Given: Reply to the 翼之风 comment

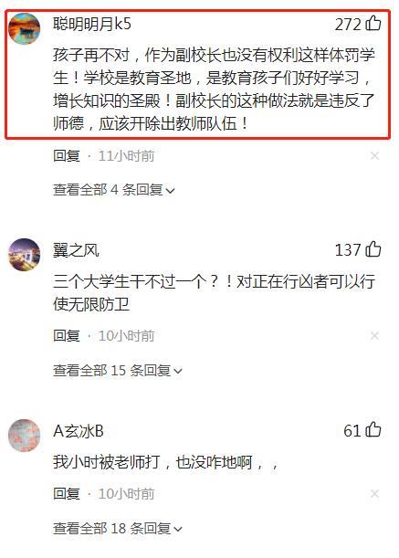Looking at the screenshot, I should point(67,335).
